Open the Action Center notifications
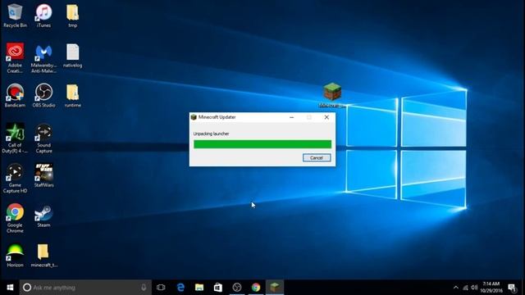 512,288
